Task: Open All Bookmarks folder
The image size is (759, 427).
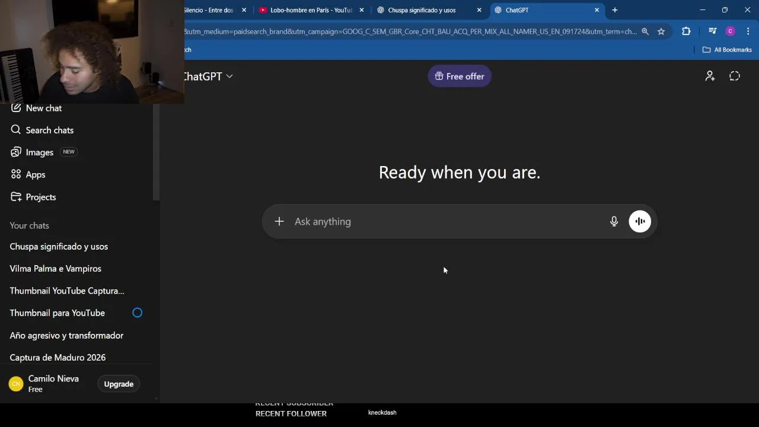Action: pos(727,50)
